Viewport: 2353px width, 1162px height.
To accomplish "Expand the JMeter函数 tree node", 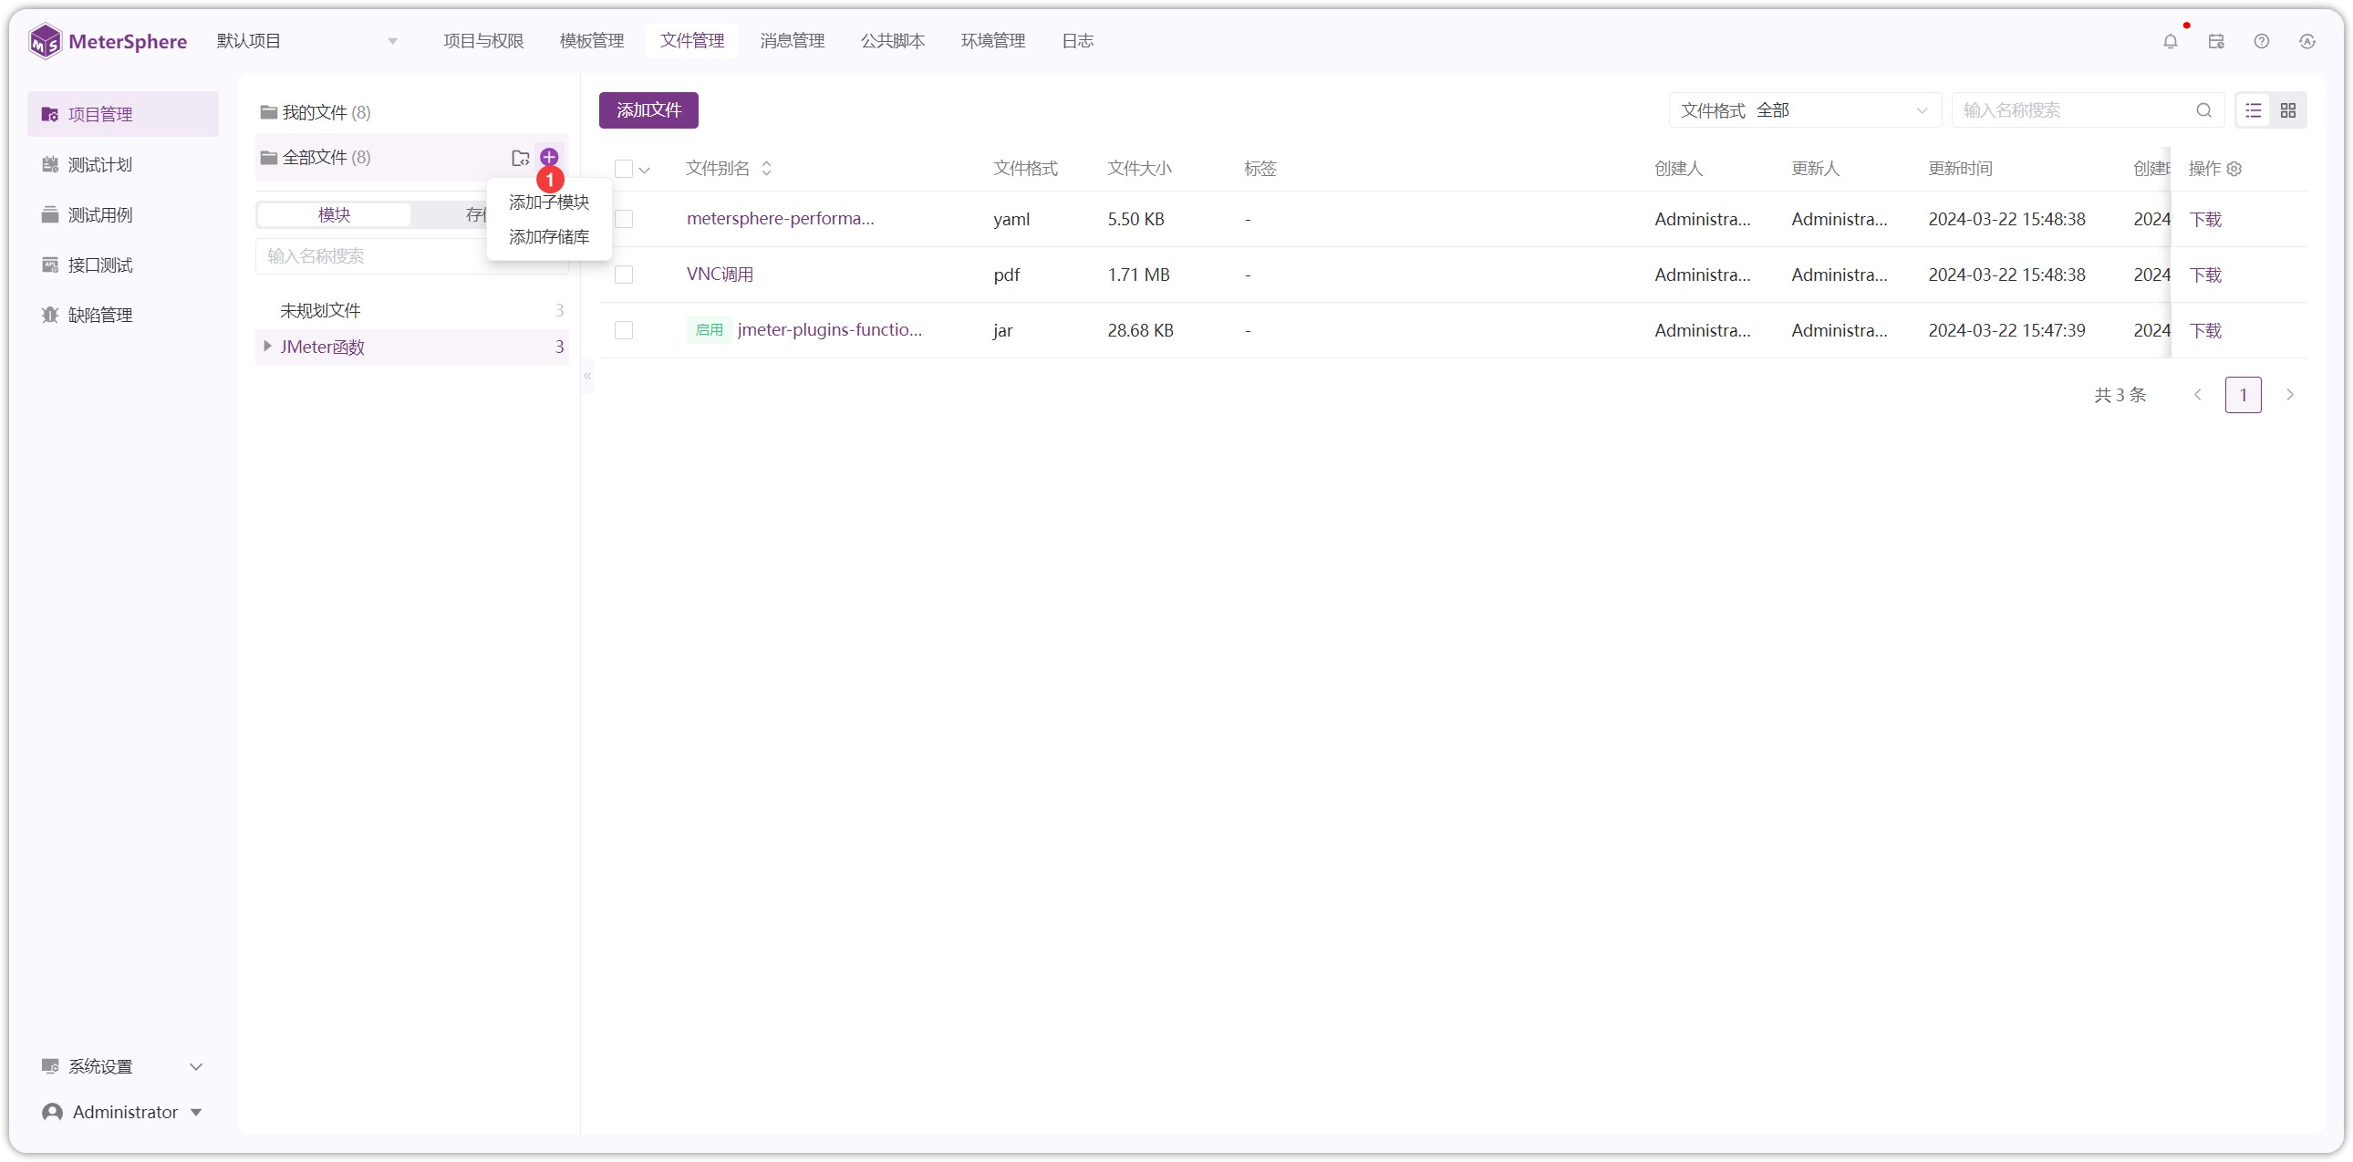I will (266, 347).
